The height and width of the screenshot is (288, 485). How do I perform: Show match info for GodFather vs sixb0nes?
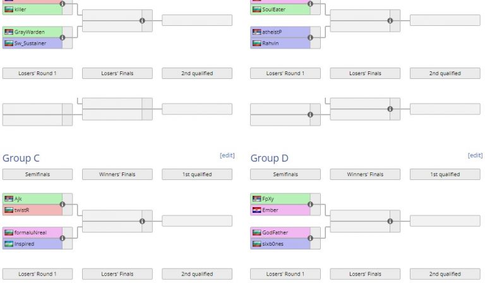[x=310, y=238]
